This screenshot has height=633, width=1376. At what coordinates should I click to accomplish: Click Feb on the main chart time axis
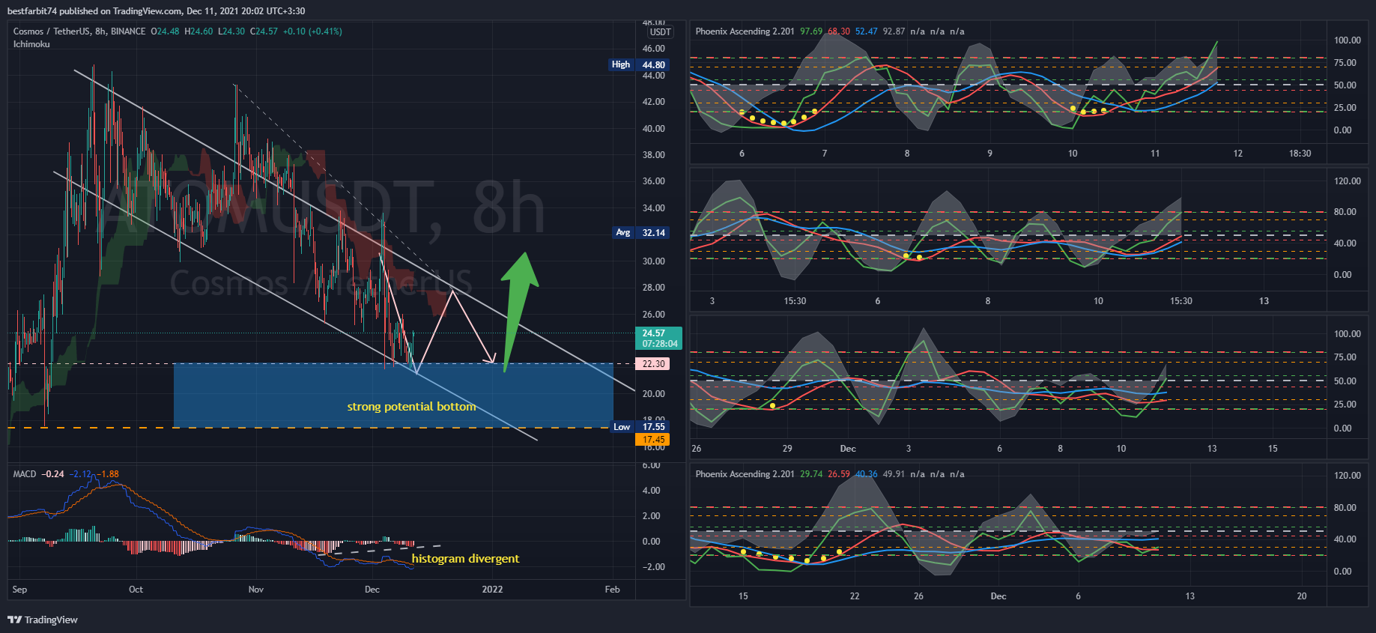pos(613,590)
